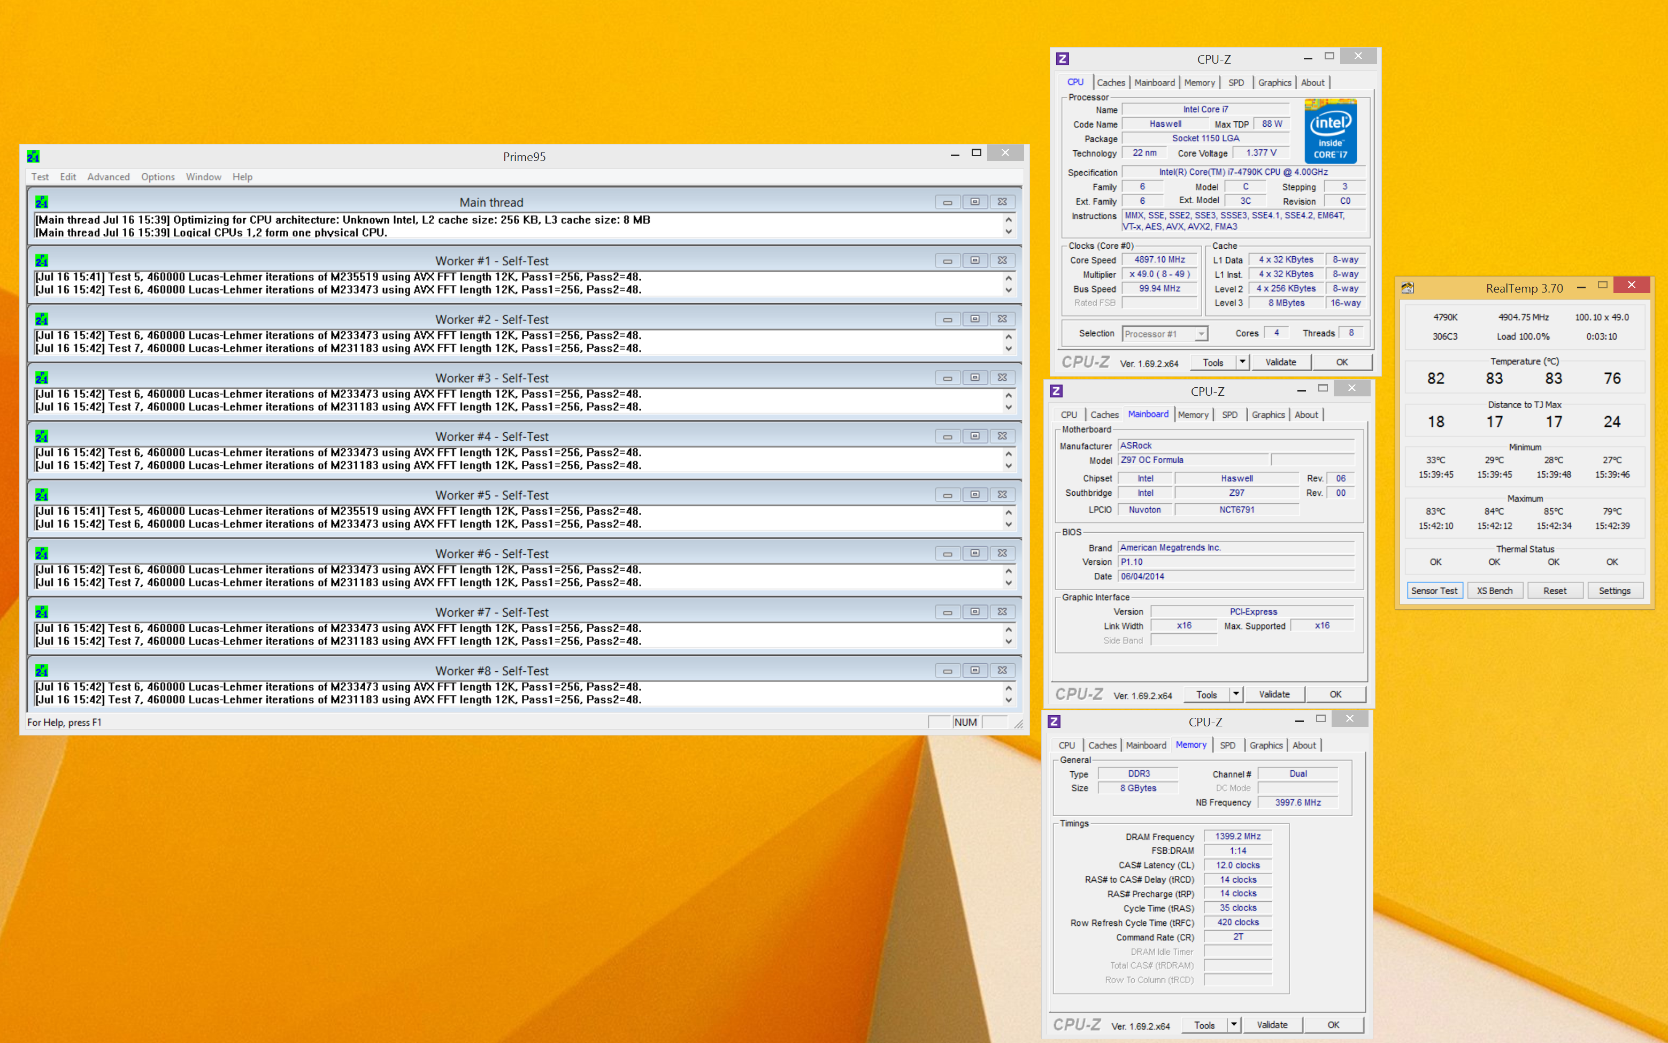Switch to Caches tab in top CPU-Z window
1668x1043 pixels.
(x=1111, y=83)
